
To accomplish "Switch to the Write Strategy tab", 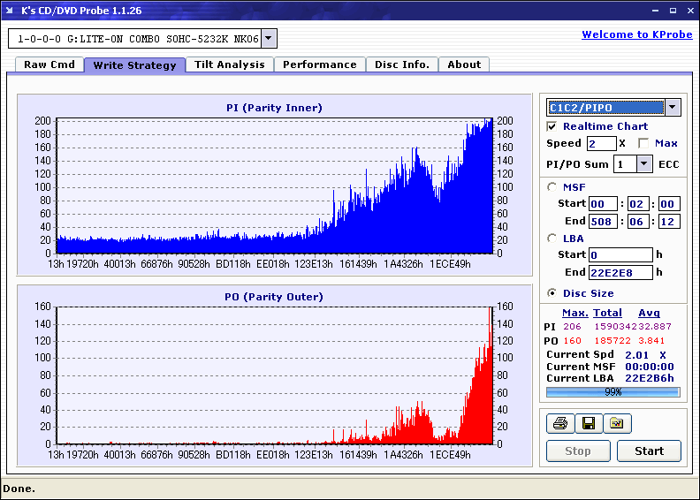I will click(135, 65).
